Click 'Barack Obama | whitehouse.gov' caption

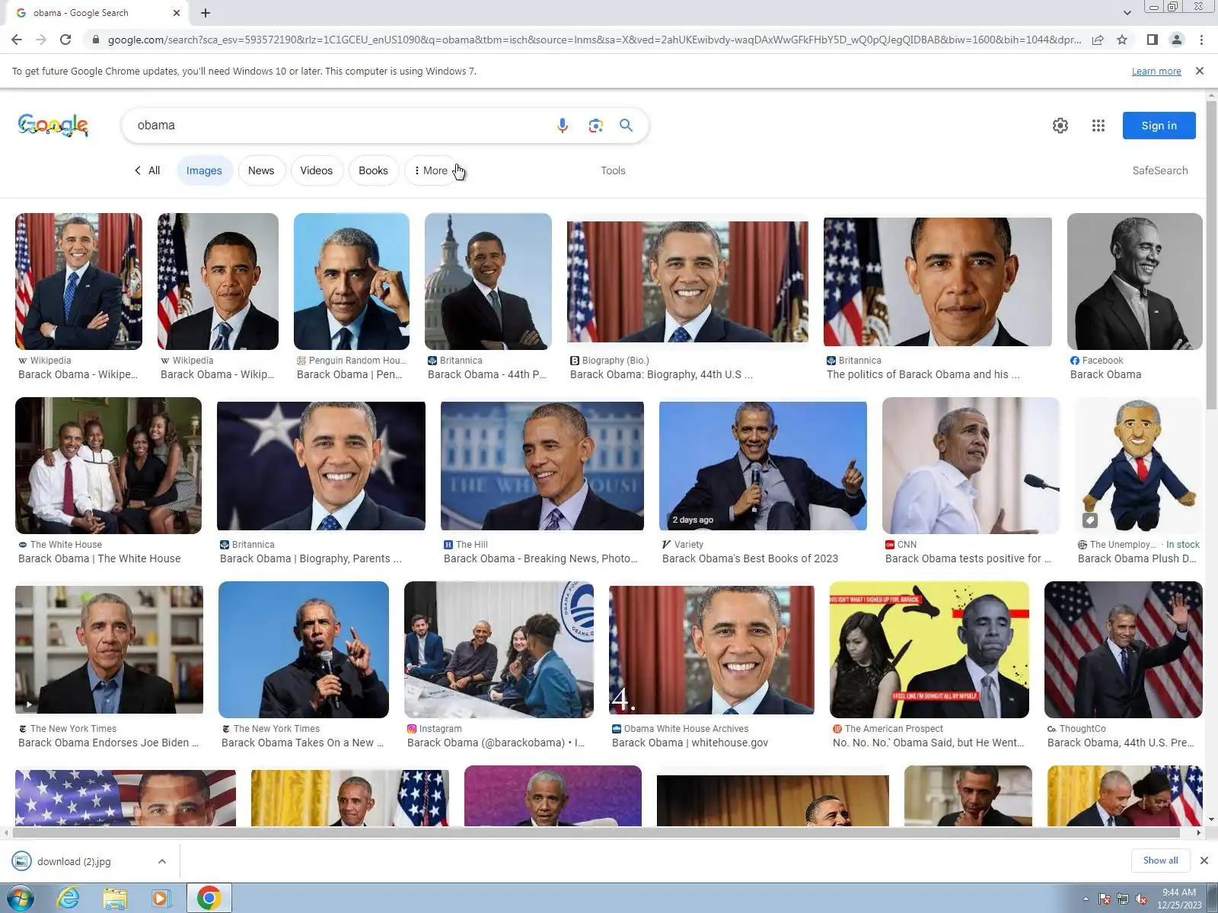tap(690, 743)
